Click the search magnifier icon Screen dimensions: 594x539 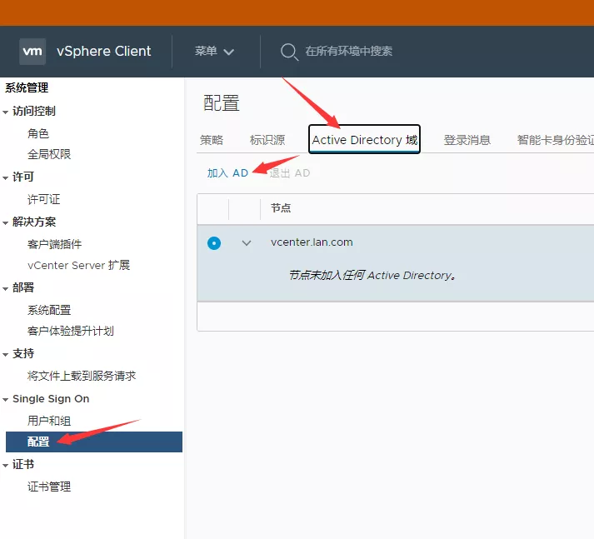(288, 52)
